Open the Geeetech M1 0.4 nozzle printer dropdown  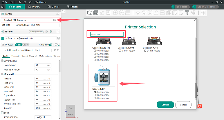(27, 20)
